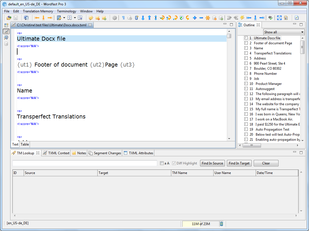
Task: Expand outline item 5 Address
Action: [246, 58]
